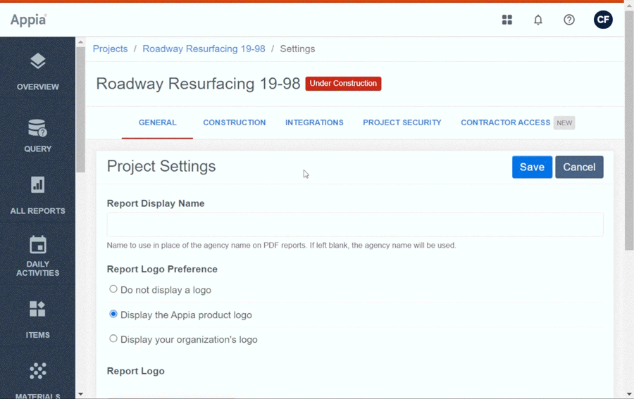The image size is (634, 399).
Task: Open the apps grid icon
Action: [x=507, y=20]
